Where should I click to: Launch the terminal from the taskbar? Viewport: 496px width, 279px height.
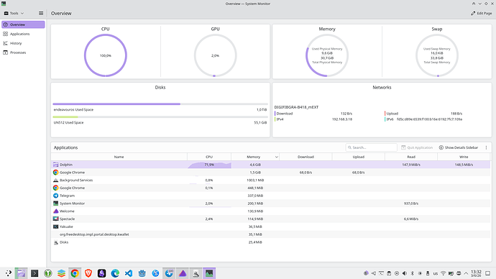pyautogui.click(x=35, y=273)
